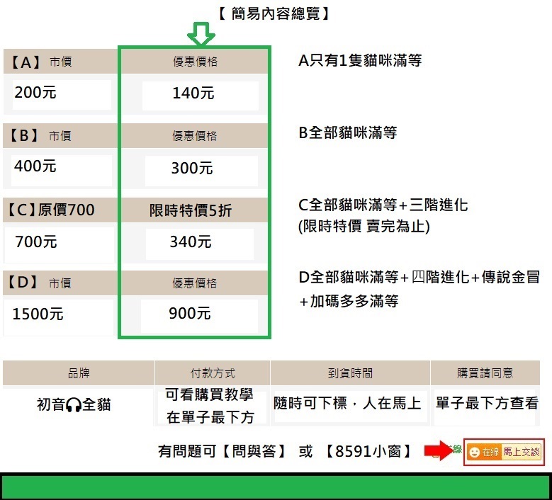This screenshot has width=552, height=500.
Task: Select plan B discount price 300元
Action: (x=192, y=168)
